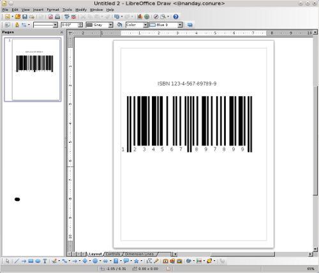This screenshot has height=273, width=319.
Task: Select the Connector tool
Action: [64, 261]
